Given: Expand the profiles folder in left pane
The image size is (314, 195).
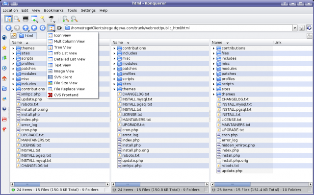Looking at the screenshot, I should coord(13,64).
